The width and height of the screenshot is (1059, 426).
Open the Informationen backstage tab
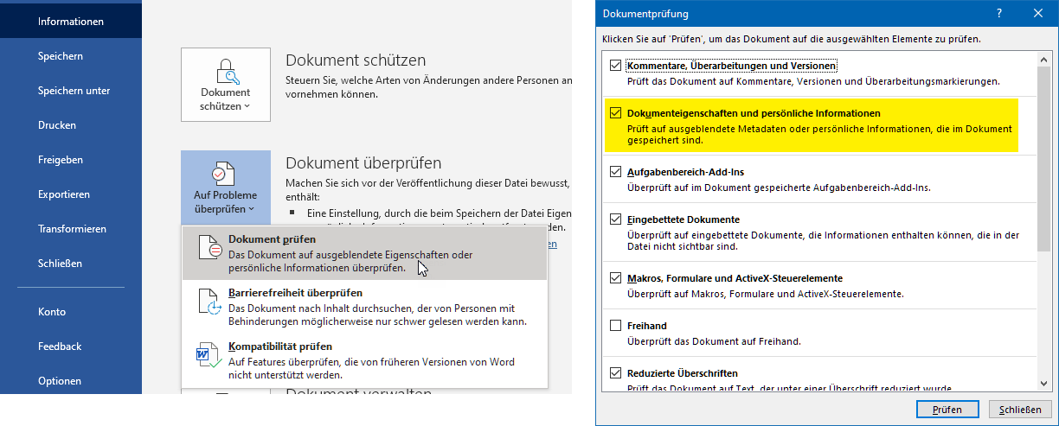[x=71, y=21]
